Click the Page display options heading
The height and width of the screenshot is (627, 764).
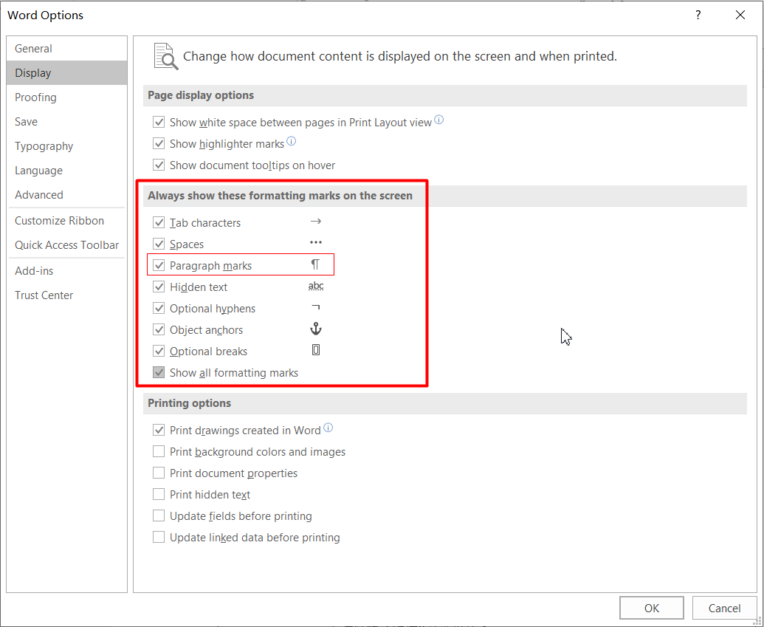point(201,95)
